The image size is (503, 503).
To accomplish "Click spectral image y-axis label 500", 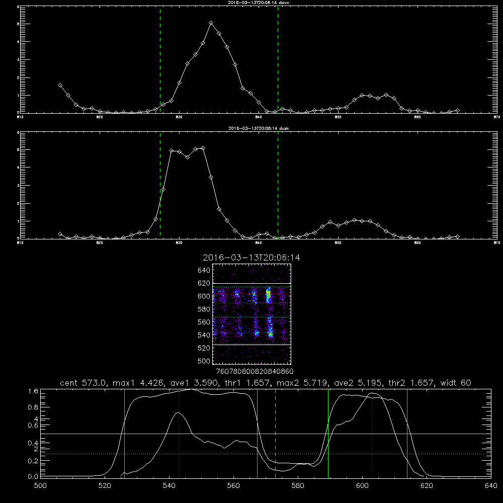I will coord(204,361).
